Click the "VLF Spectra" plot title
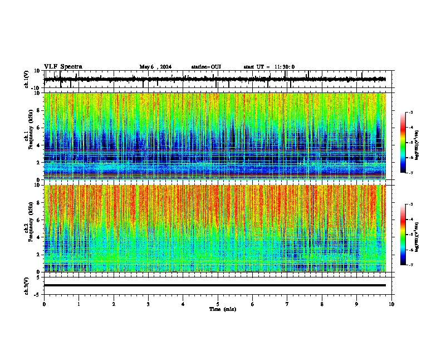The image size is (441, 341). point(63,67)
